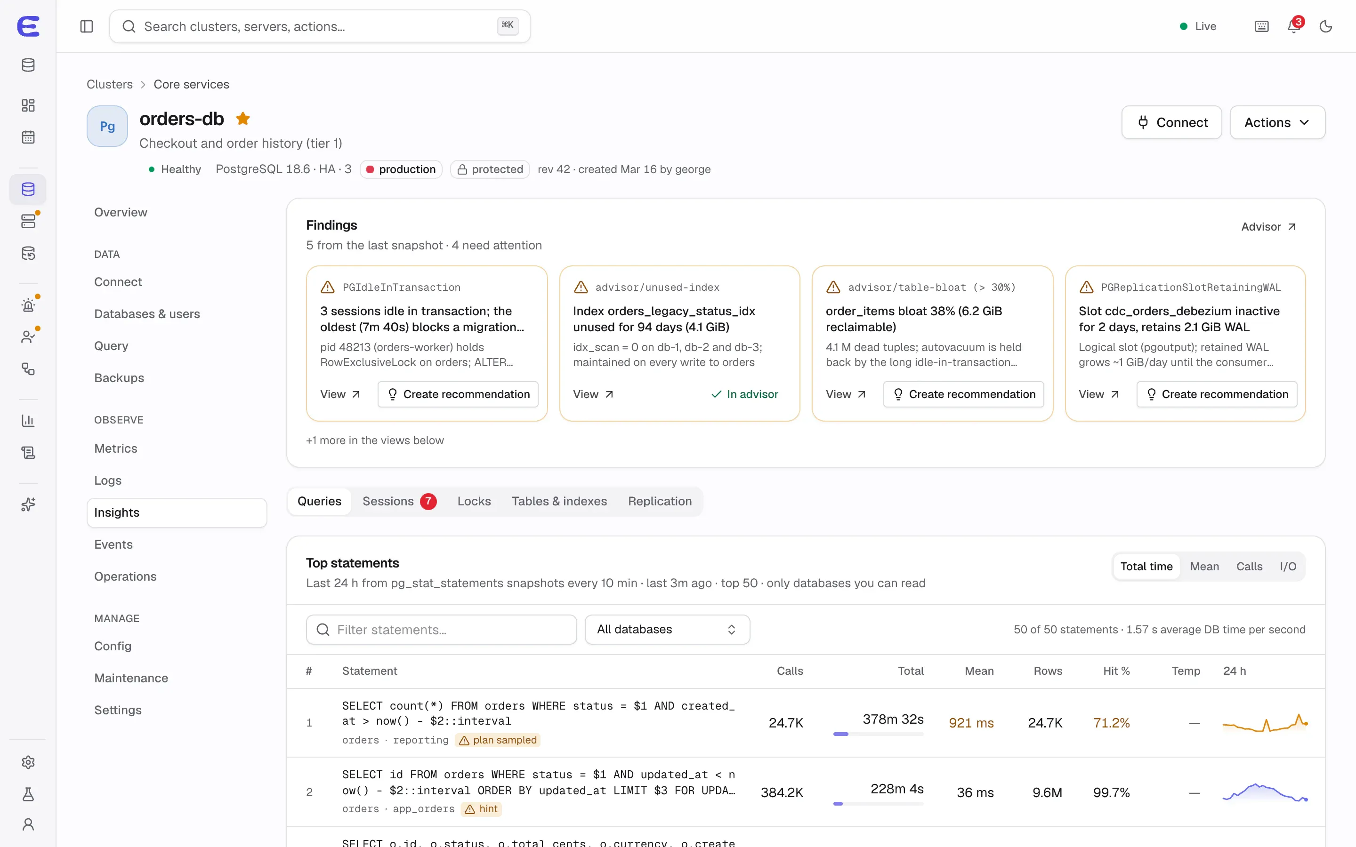View the PGReplicationSlotRetainingWAL finding
Viewport: 1356px width, 847px height.
(x=1099, y=394)
